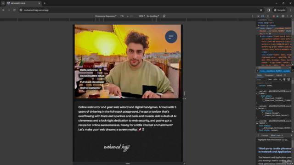
Task: Close the bottom drawer
Action: click(x=291, y=136)
